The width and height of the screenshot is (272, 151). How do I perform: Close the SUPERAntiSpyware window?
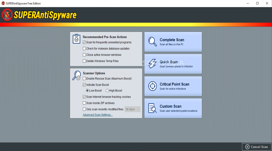coord(267,4)
